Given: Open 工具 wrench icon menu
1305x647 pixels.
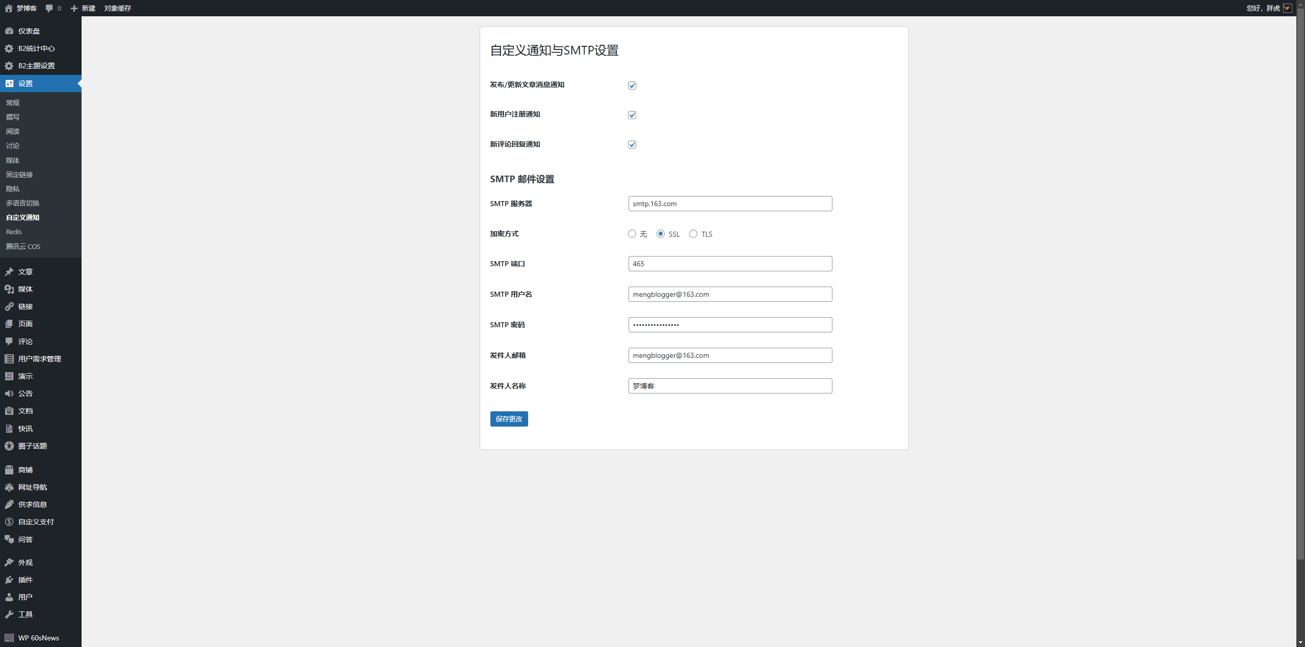Looking at the screenshot, I should point(9,614).
